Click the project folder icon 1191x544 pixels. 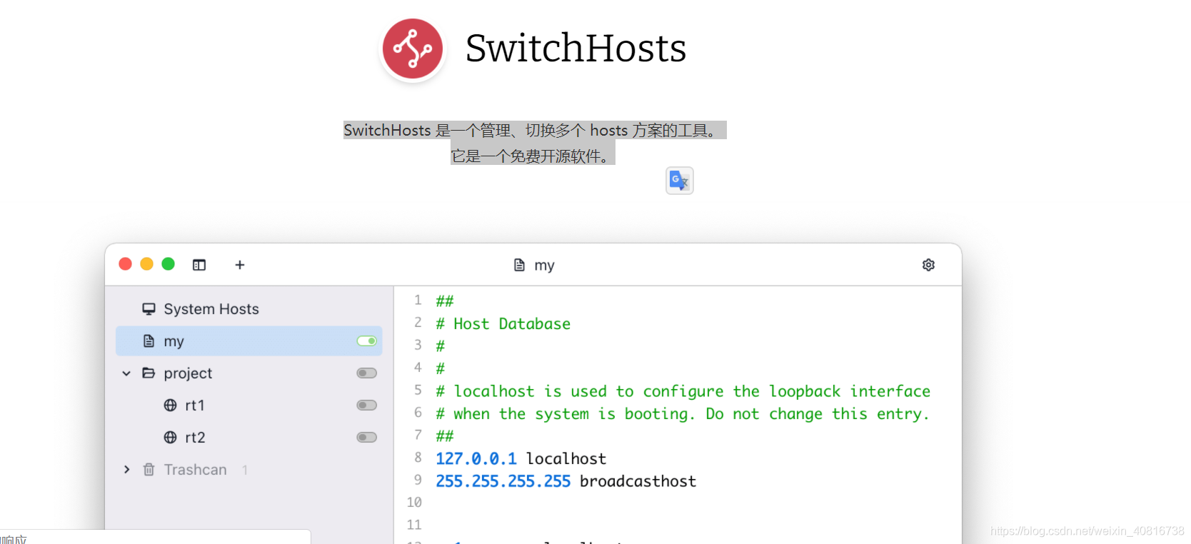[149, 373]
